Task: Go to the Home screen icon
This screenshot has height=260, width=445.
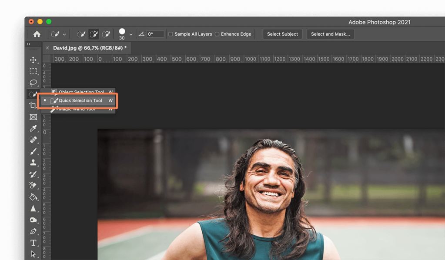Action: [x=37, y=34]
